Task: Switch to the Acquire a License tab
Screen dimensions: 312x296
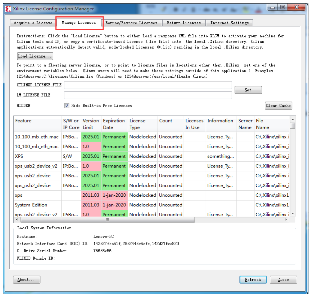Action: tap(33, 23)
